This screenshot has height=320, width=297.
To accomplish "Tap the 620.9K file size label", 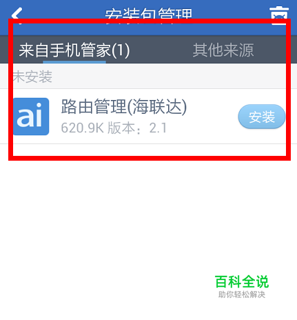I will [83, 128].
